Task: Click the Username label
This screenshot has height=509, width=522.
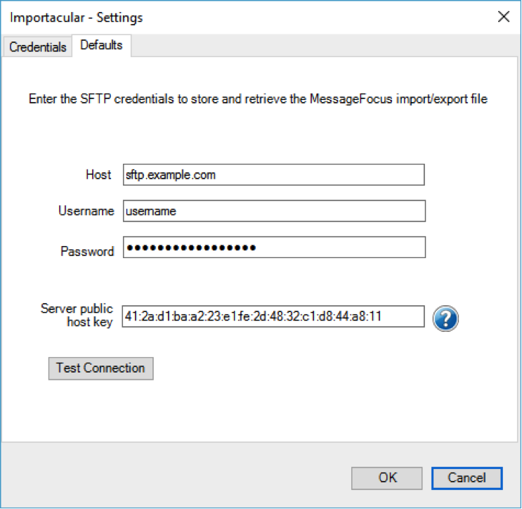Action: (x=86, y=211)
